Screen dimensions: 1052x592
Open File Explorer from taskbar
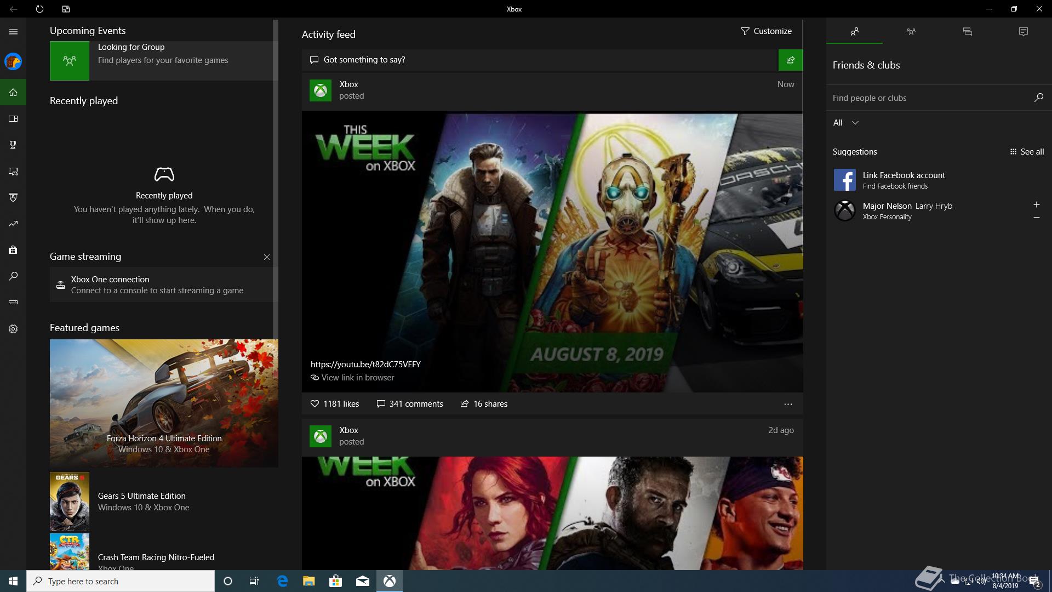pos(309,581)
